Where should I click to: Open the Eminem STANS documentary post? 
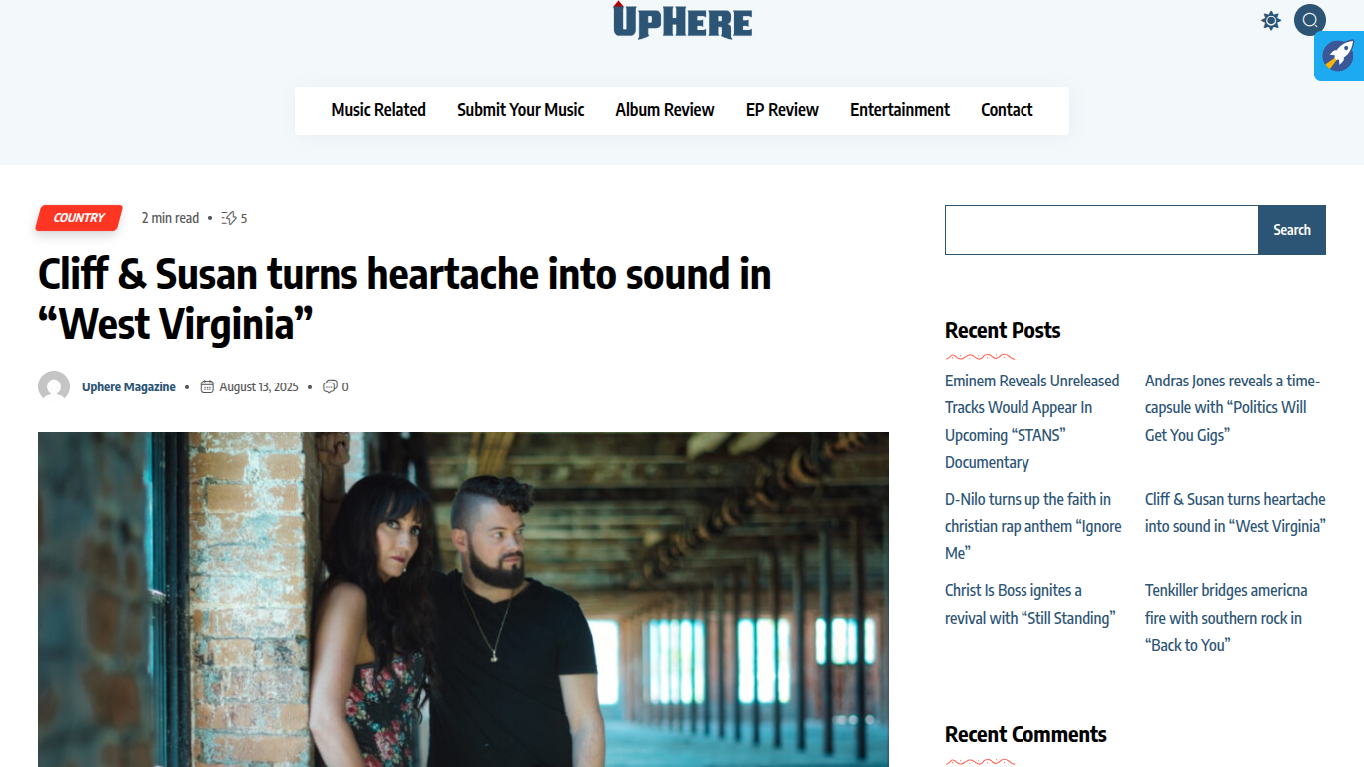click(x=1032, y=421)
